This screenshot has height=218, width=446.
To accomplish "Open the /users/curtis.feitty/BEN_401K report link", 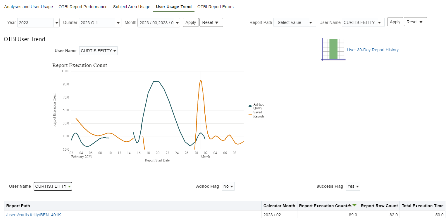I will (x=34, y=215).
